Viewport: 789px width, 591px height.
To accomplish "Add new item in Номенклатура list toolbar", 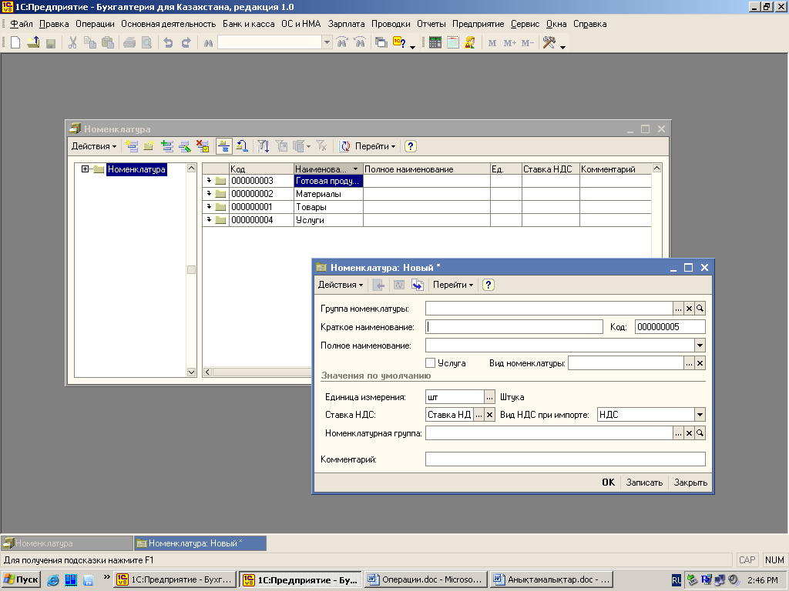I will pos(132,146).
